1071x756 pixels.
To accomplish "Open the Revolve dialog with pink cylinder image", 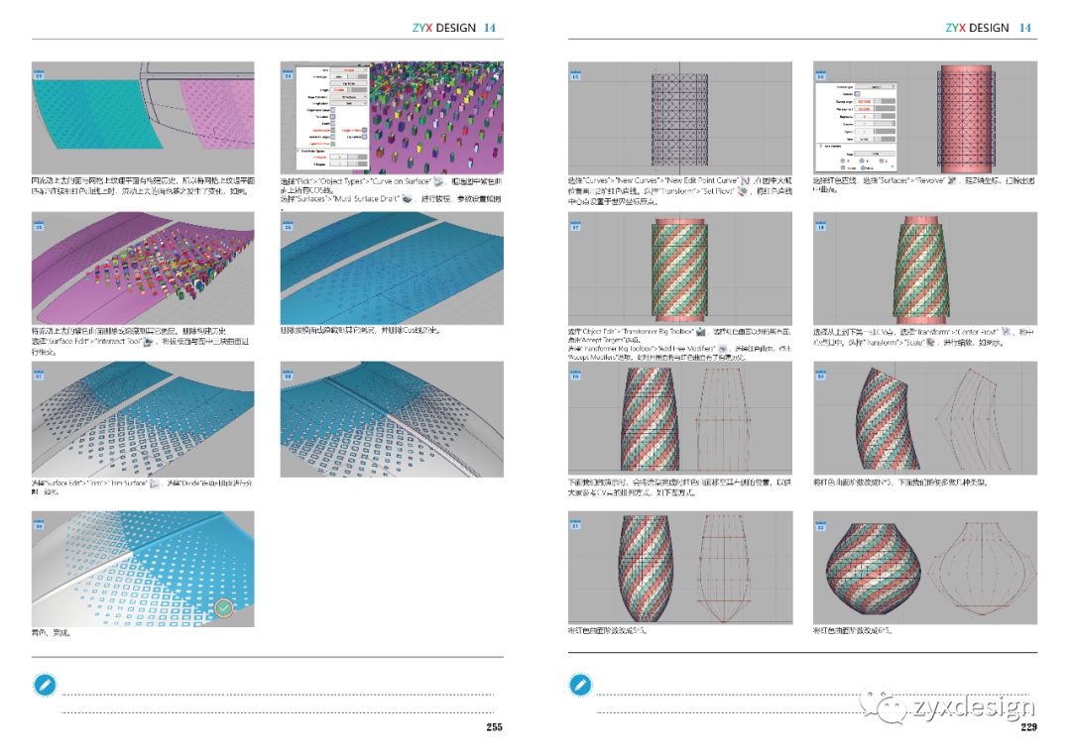I will [x=925, y=117].
